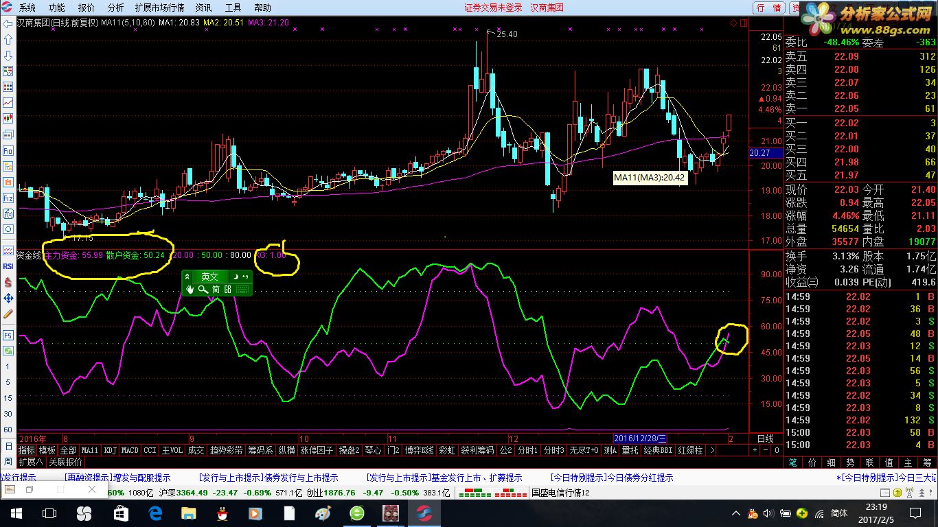Select the 1-minute period in sidebar
Image resolution: width=938 pixels, height=527 pixels.
(8, 366)
